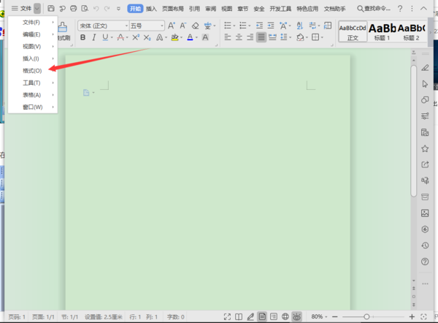The width and height of the screenshot is (438, 323).
Task: Expand line spacing dropdown
Action: (x=291, y=37)
